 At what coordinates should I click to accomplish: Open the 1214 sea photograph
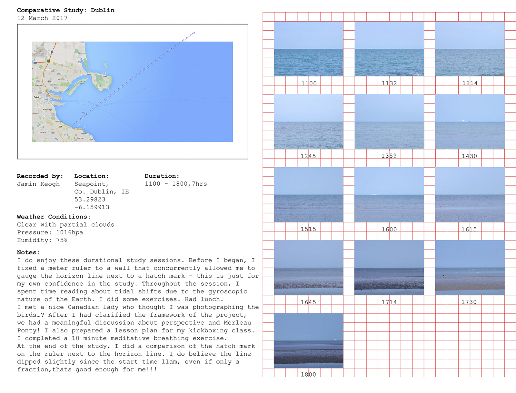[470, 49]
